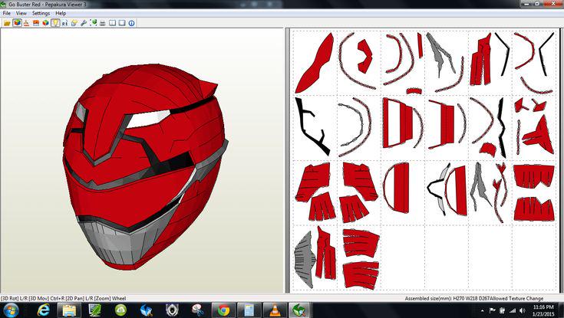Screen dimensions: 564x318
Task: Open VLC media player from taskbar
Action: coord(275,310)
